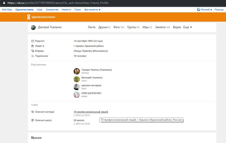This screenshot has width=226, height=143.
Task: Open the Знакомства link
Action: coord(52,9)
